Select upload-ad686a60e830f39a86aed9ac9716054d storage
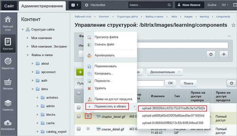237x136 pixels. point(173,115)
